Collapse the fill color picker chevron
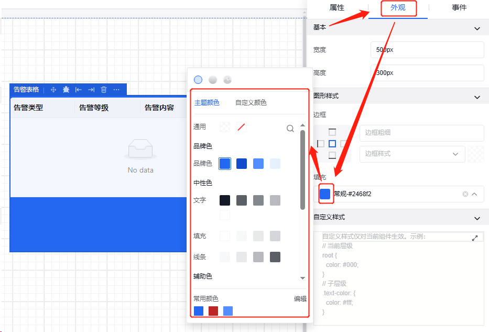The width and height of the screenshot is (489, 332). point(474,194)
